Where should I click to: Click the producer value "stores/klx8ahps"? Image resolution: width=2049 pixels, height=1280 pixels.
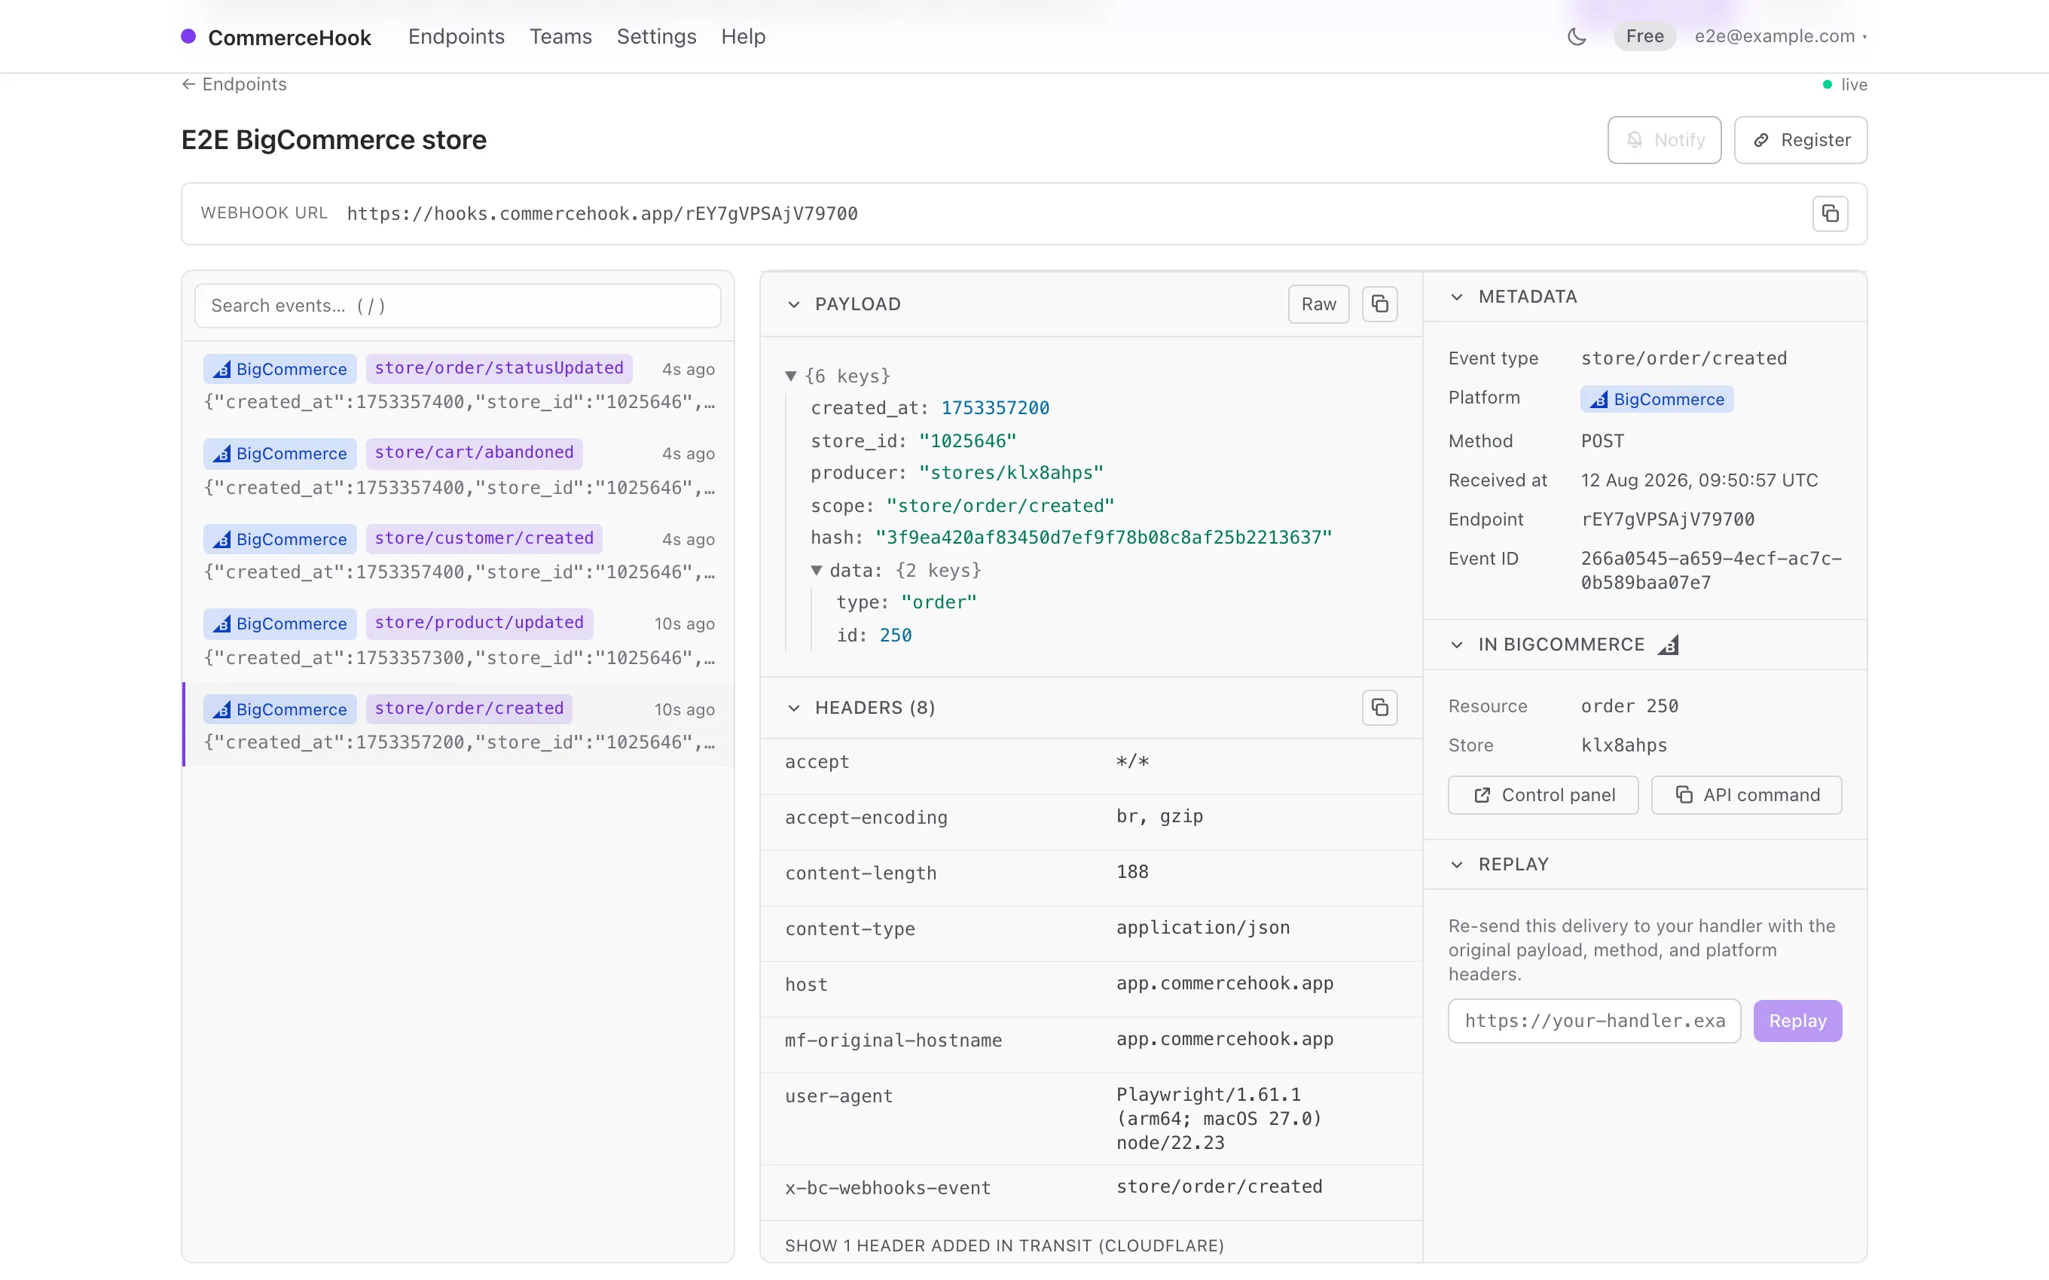coord(1011,472)
